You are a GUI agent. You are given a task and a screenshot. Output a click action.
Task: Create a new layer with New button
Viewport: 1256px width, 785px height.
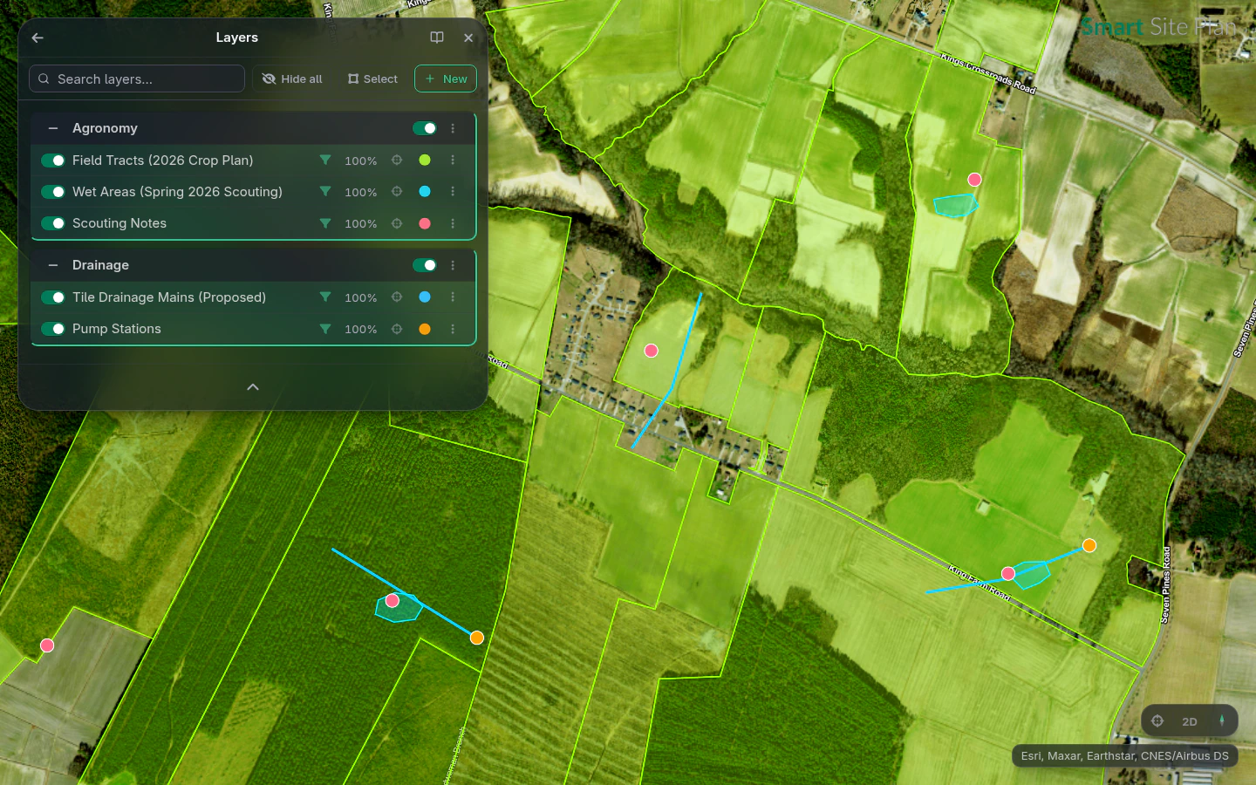(446, 78)
